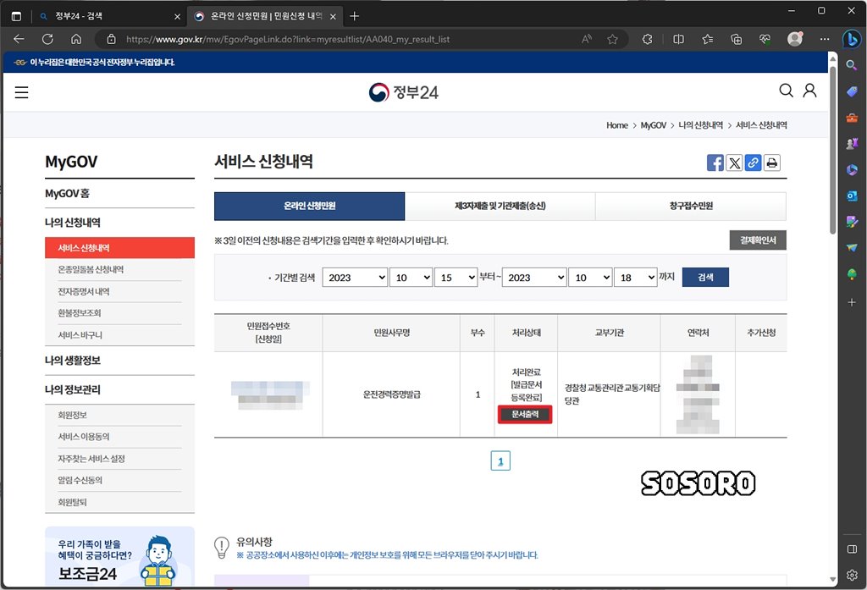Image resolution: width=867 pixels, height=590 pixels.
Task: Open browser settings and more menu
Action: 825,39
